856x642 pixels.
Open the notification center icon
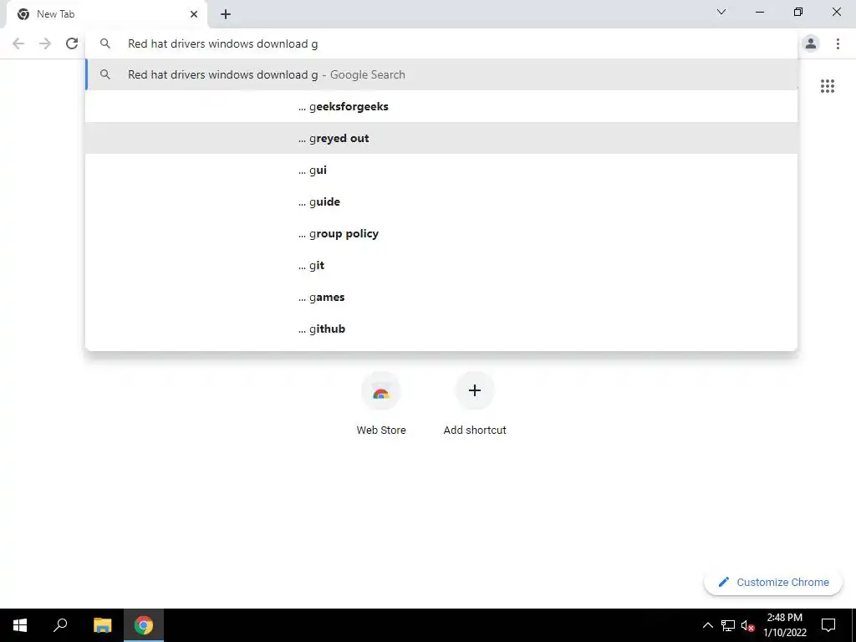tap(828, 625)
